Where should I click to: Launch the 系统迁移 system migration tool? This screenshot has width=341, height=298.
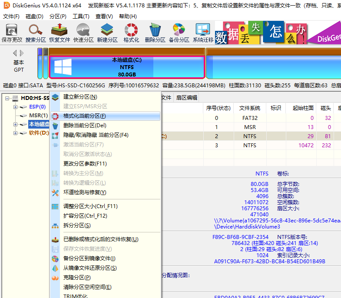(x=203, y=33)
